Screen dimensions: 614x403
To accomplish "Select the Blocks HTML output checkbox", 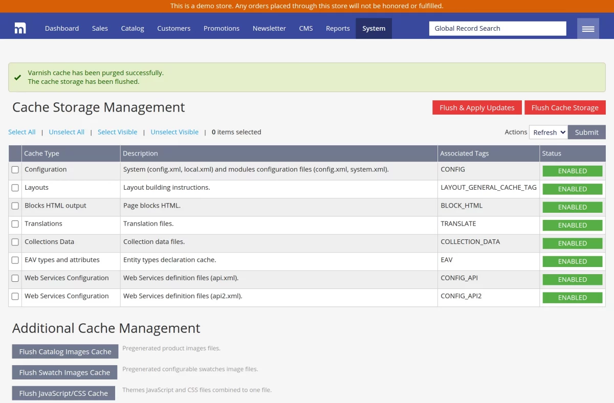I will point(15,206).
